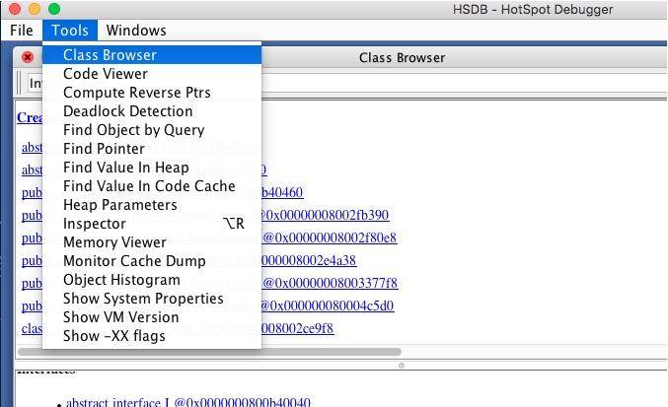Select Monitor Cache Dump

coord(152,261)
